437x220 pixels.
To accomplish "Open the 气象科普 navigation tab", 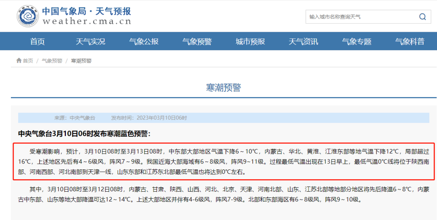I will pyautogui.click(x=409, y=42).
